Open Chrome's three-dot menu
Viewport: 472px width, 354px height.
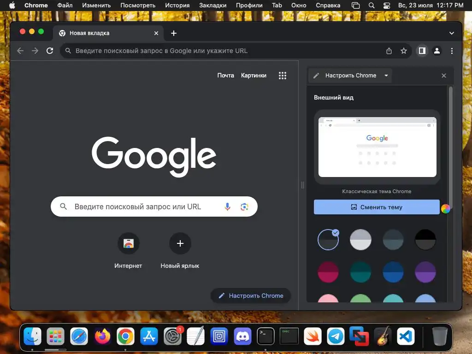point(452,51)
